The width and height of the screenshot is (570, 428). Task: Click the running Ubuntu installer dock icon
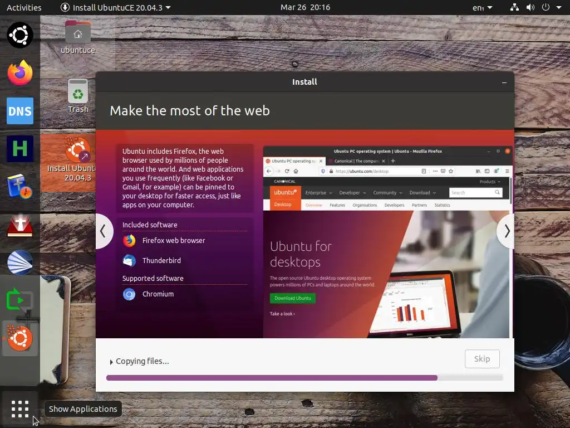[20, 338]
